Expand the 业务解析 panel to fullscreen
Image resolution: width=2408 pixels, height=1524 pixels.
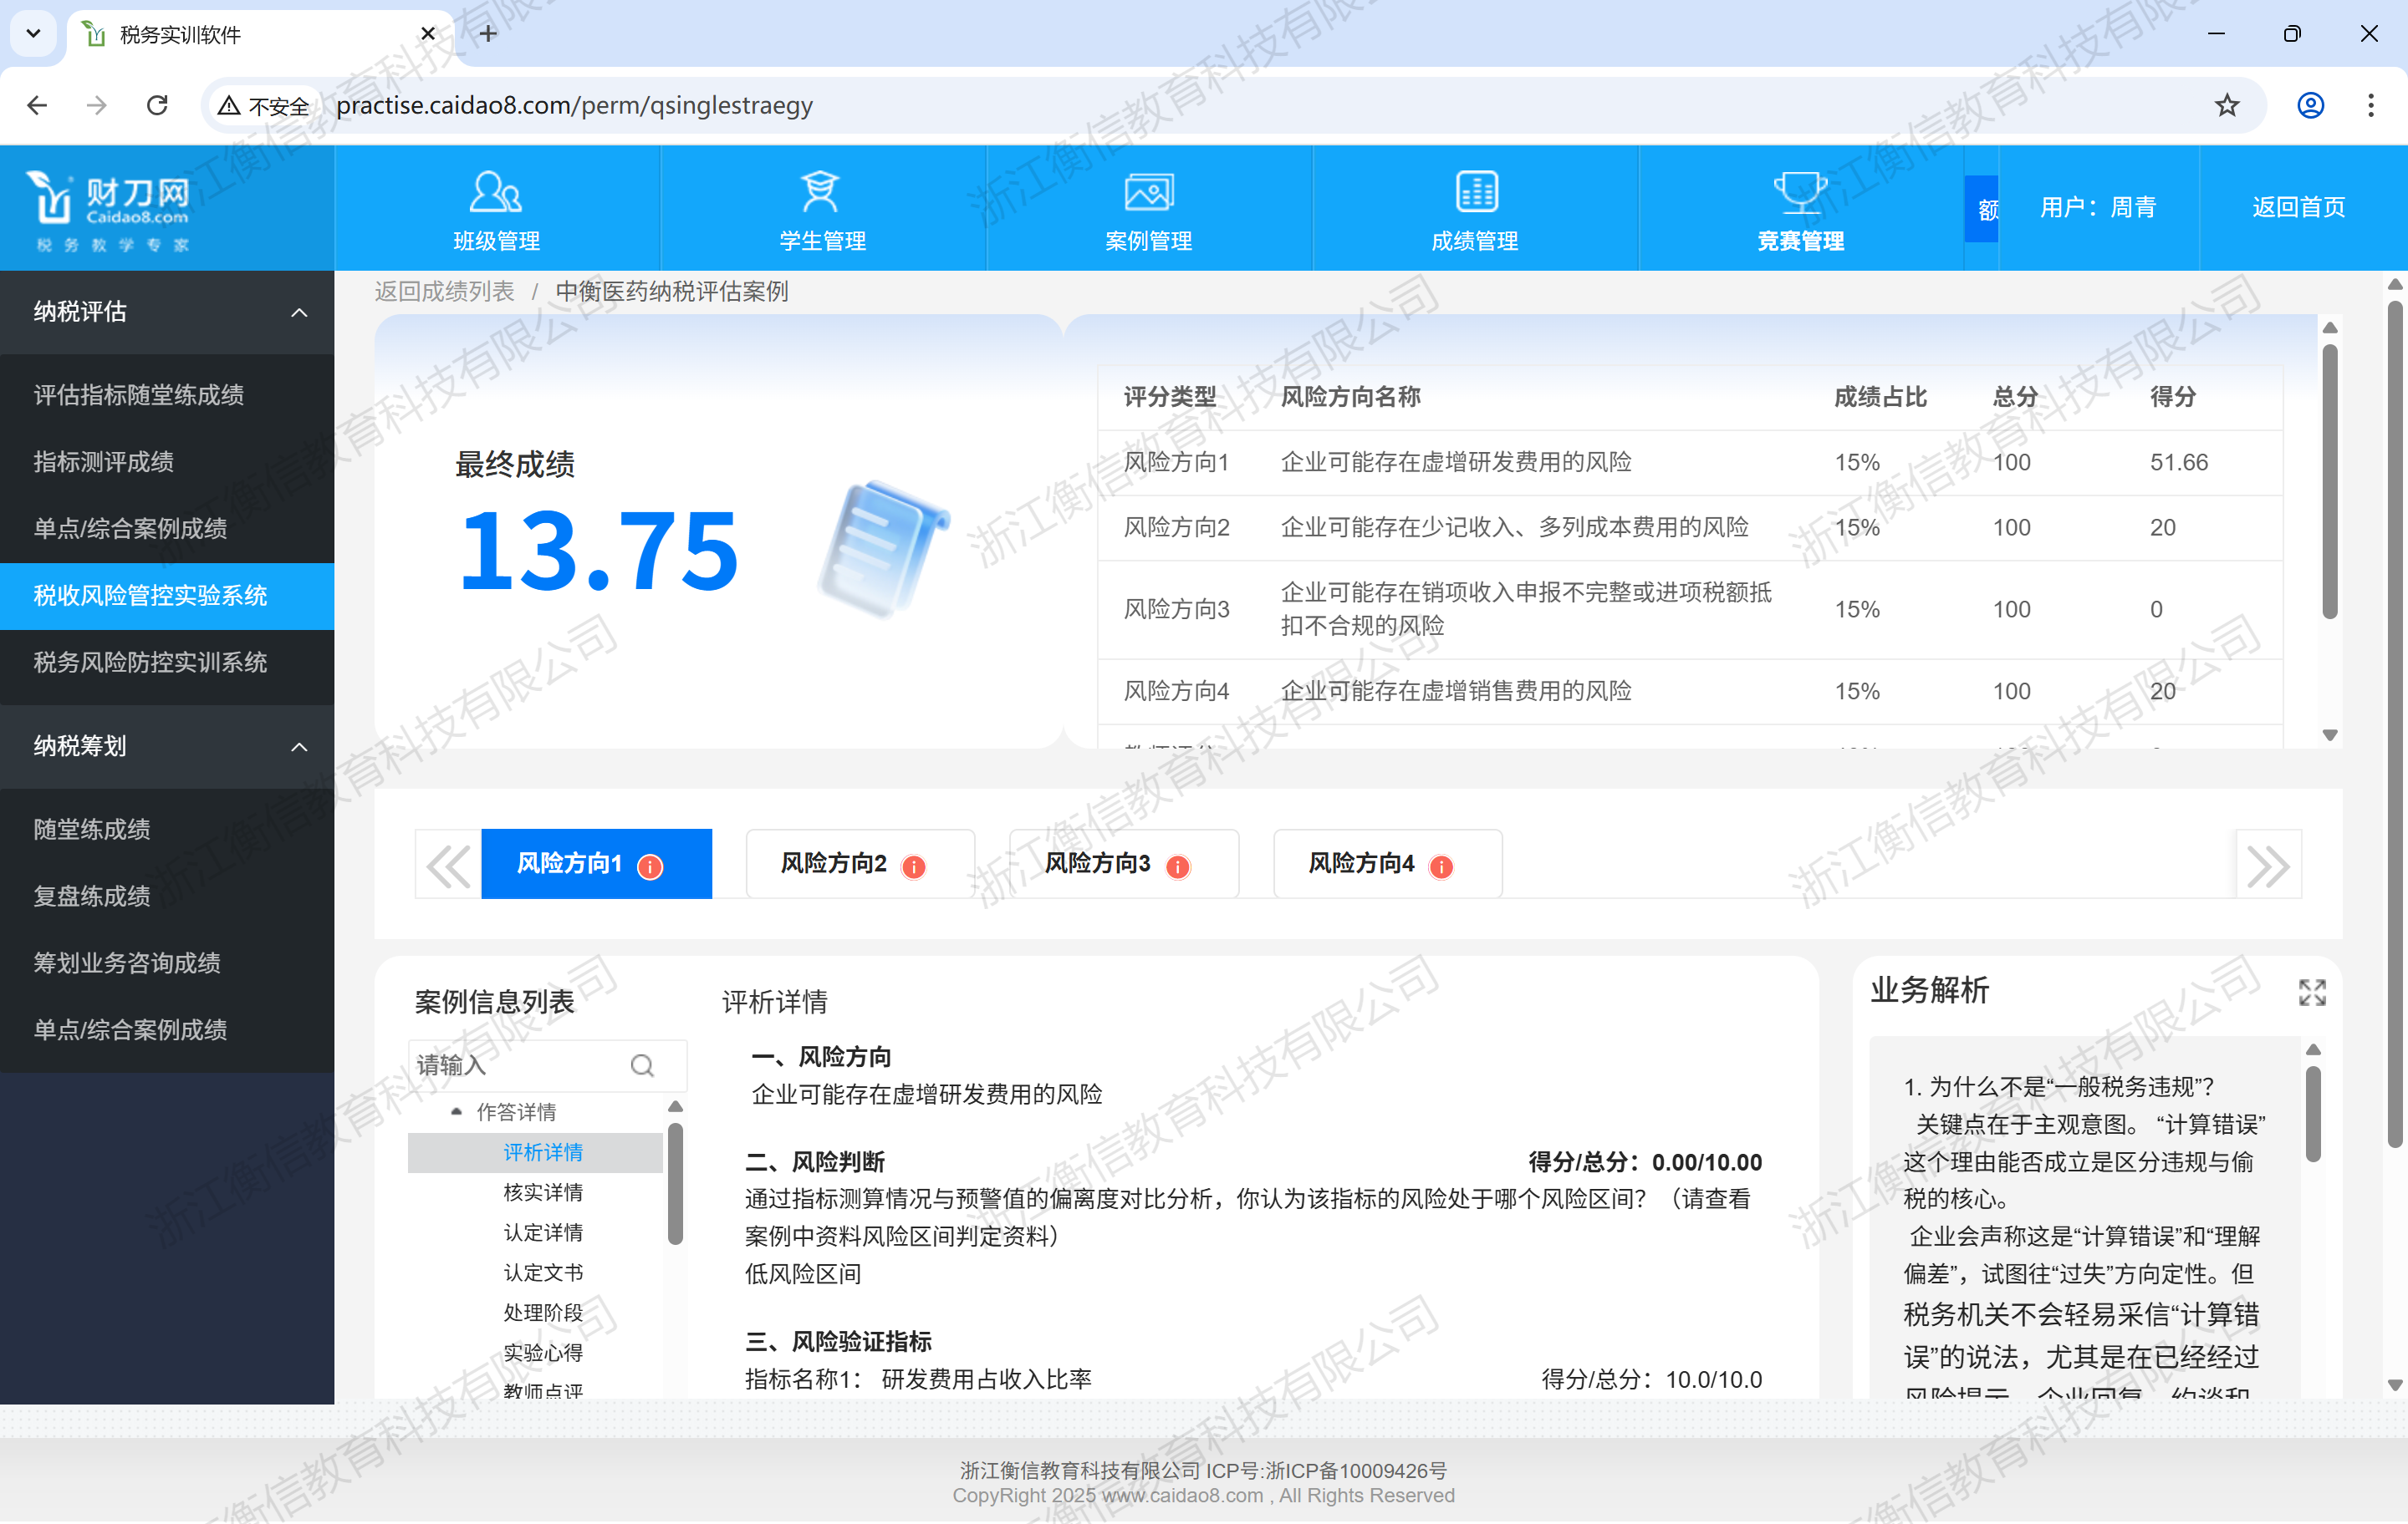point(2311,993)
